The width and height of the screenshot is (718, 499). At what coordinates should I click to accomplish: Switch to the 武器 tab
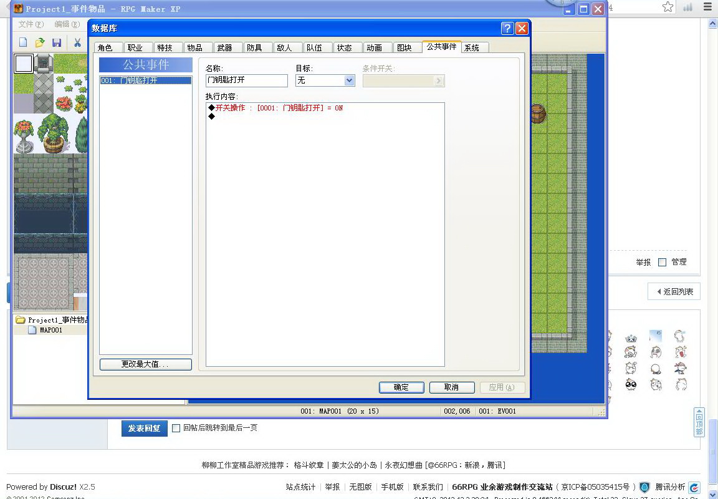(x=228, y=47)
